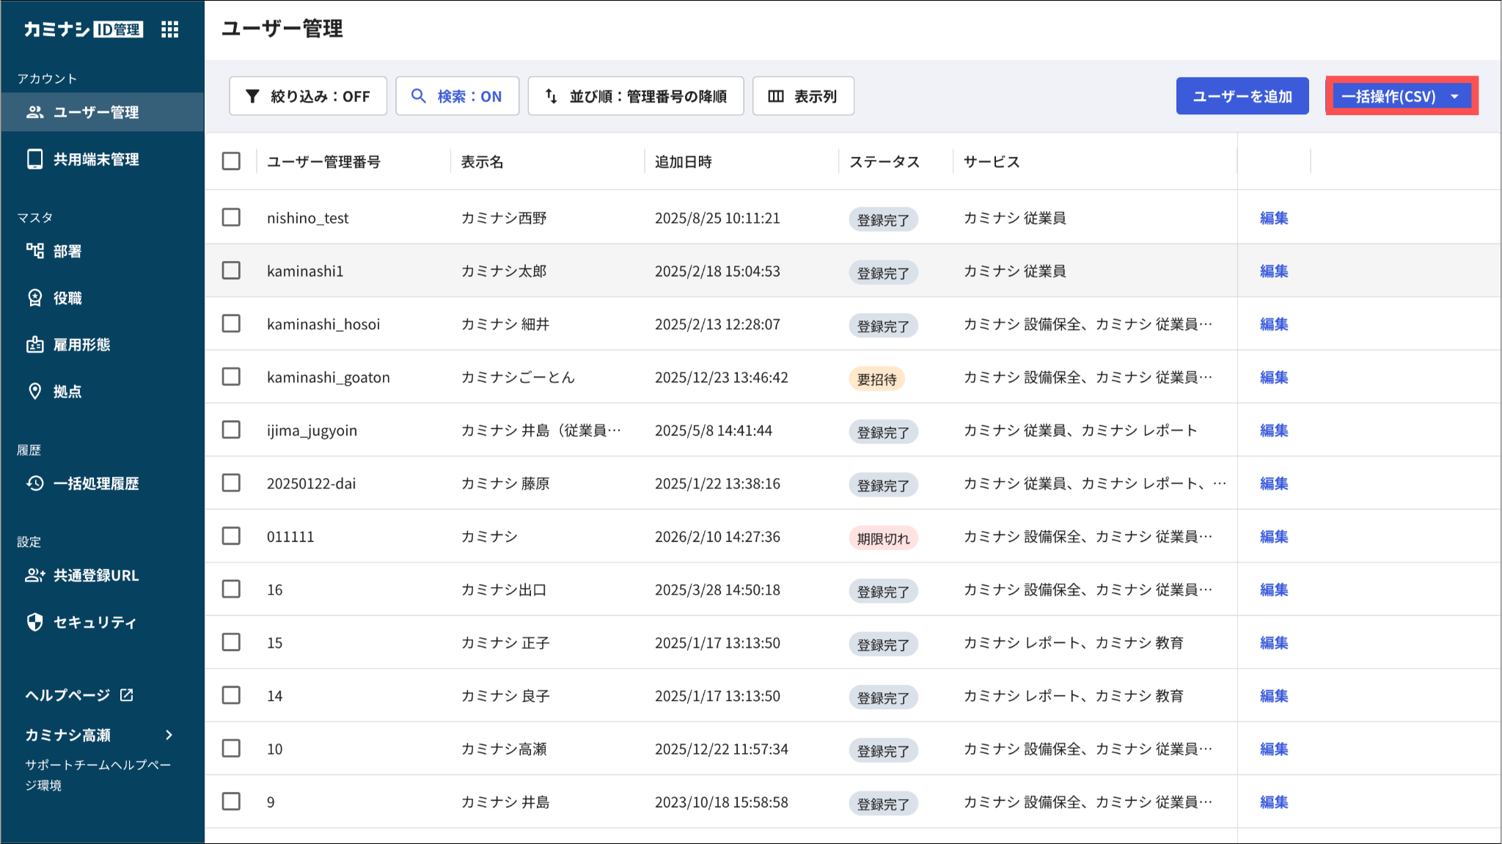
Task: Click the filter funnel icon
Action: click(252, 96)
